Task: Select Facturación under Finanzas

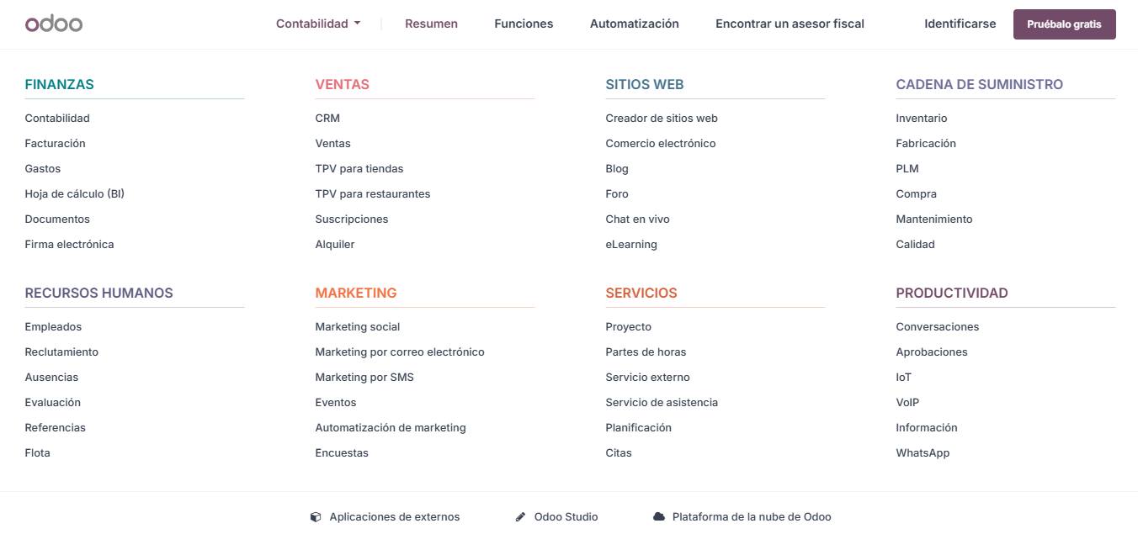Action: (55, 144)
